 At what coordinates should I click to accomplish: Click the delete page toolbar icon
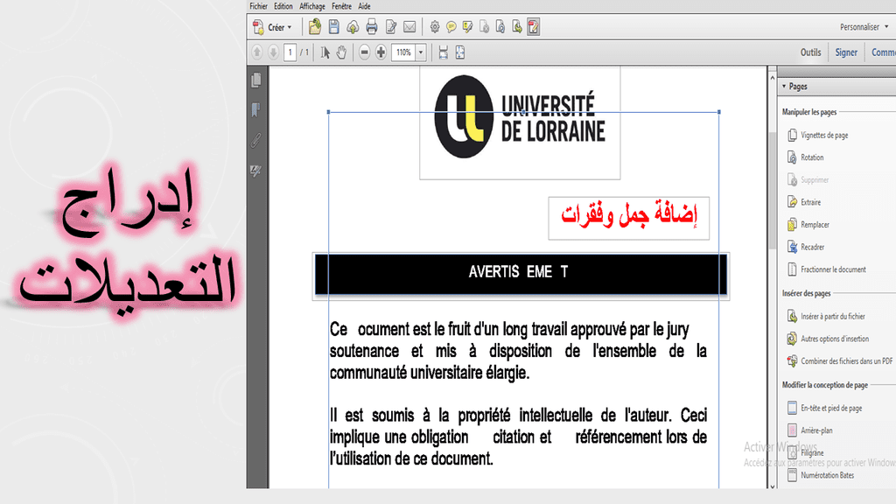coord(484,27)
